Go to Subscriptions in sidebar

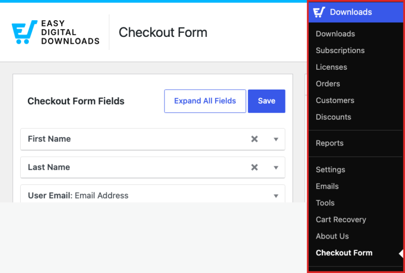(340, 51)
